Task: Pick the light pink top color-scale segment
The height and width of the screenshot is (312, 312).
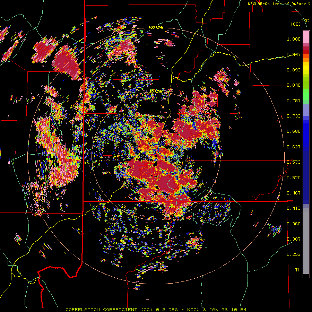Action: point(306,37)
